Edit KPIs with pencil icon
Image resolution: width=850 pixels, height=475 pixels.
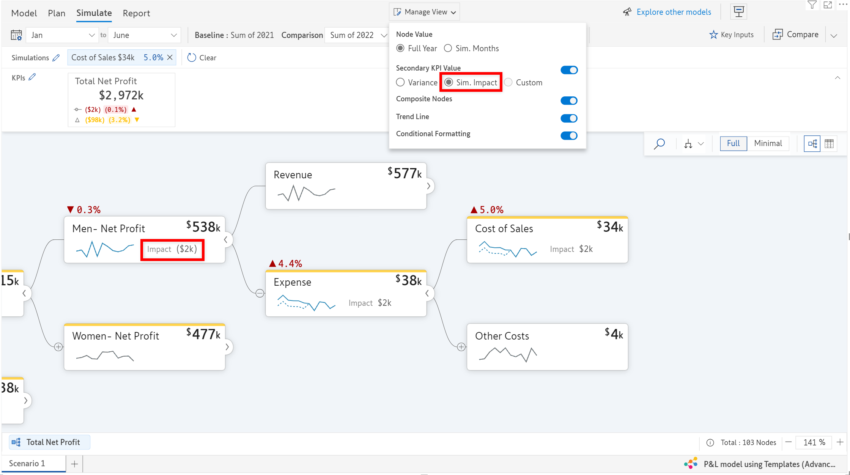coord(32,77)
